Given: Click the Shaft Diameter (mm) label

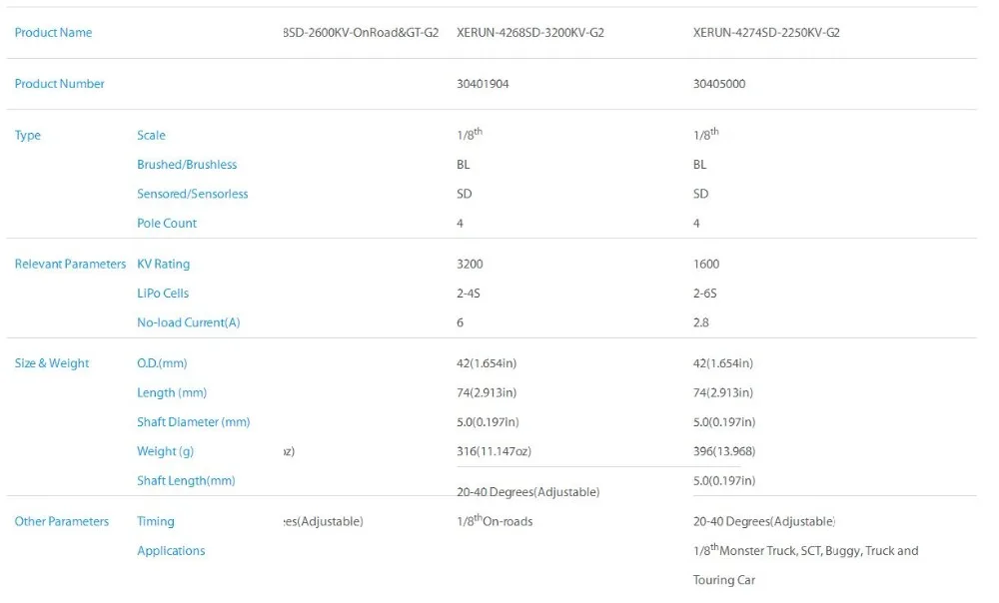Looking at the screenshot, I should pos(193,421).
